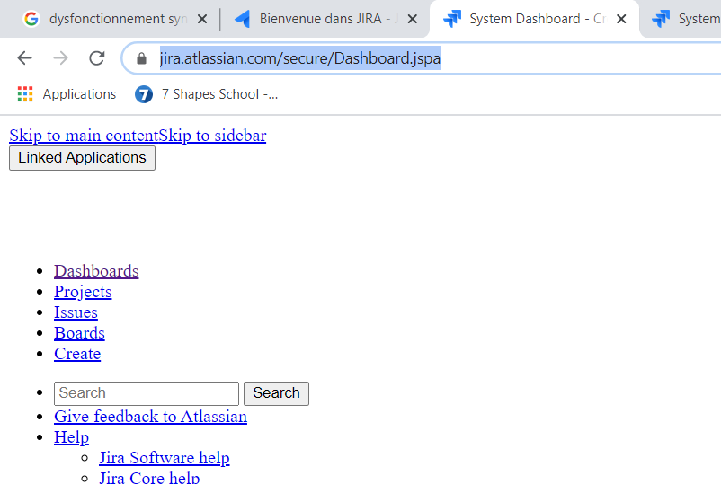721x484 pixels.
Task: Close the Bienvenue dans JIRA tab
Action: point(412,19)
